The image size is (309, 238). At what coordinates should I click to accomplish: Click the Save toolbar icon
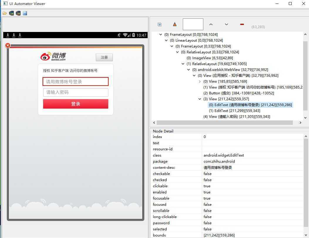click(x=25, y=13)
